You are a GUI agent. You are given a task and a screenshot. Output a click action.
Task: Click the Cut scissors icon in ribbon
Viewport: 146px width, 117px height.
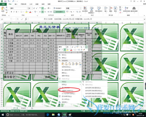(x=6, y=7)
